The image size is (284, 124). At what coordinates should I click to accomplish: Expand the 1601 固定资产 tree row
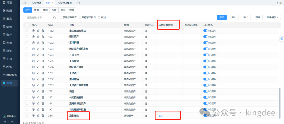[68, 37]
